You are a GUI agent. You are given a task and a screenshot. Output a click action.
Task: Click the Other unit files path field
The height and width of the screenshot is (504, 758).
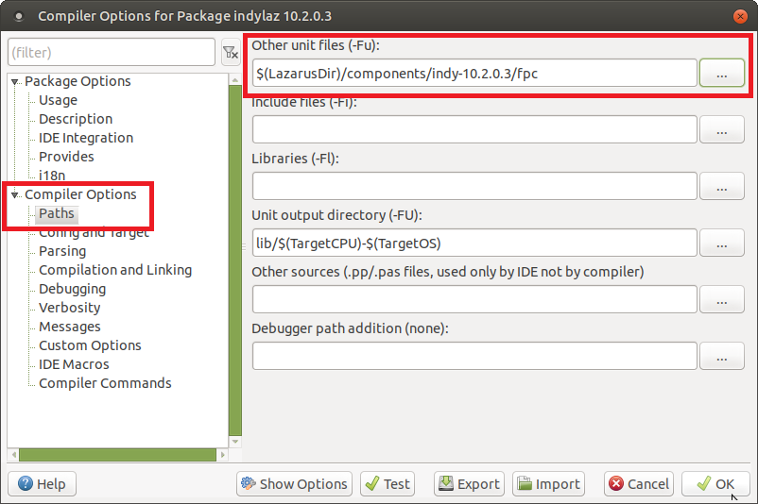click(x=474, y=73)
